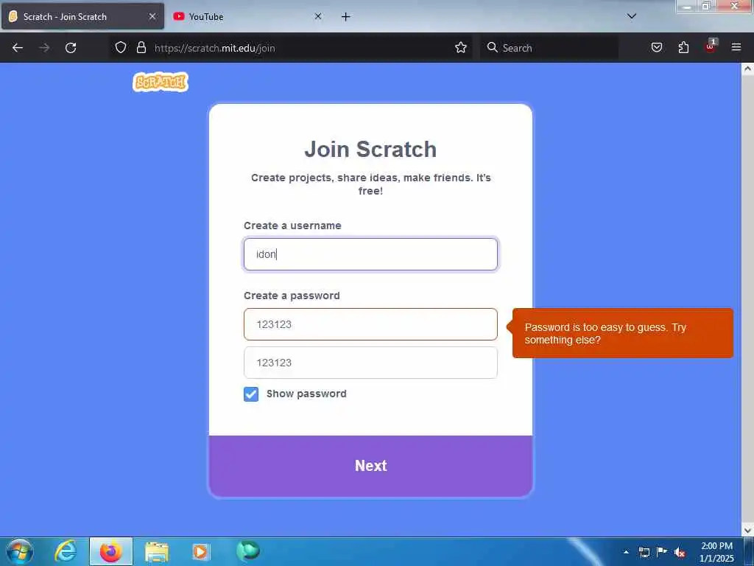Screen dimensions: 754x566
Task: Open a new browser tab
Action: (x=346, y=17)
